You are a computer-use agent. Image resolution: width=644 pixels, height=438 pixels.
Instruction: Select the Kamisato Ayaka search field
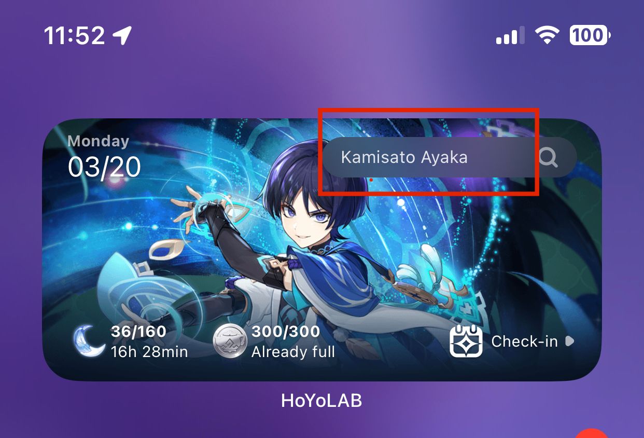point(450,157)
